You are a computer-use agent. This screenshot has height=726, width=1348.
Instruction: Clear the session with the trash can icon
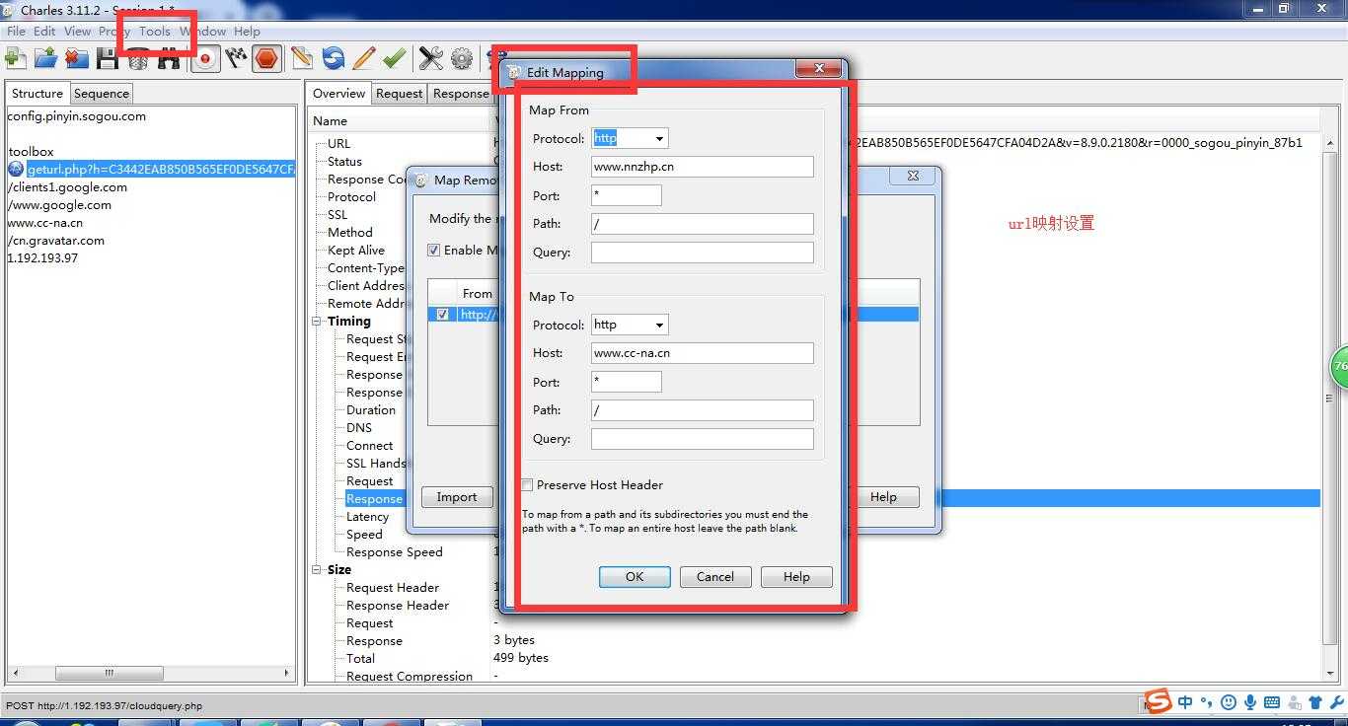pyautogui.click(x=137, y=58)
